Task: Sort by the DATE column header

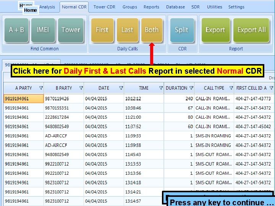Action: [x=104, y=88]
